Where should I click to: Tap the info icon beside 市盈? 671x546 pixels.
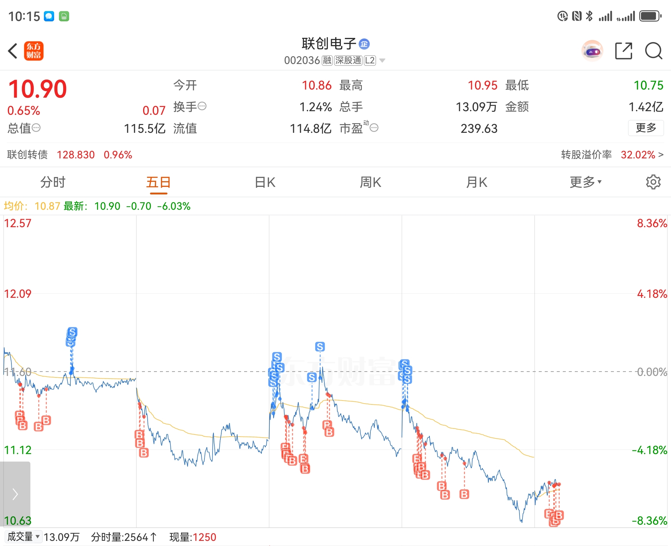[374, 128]
